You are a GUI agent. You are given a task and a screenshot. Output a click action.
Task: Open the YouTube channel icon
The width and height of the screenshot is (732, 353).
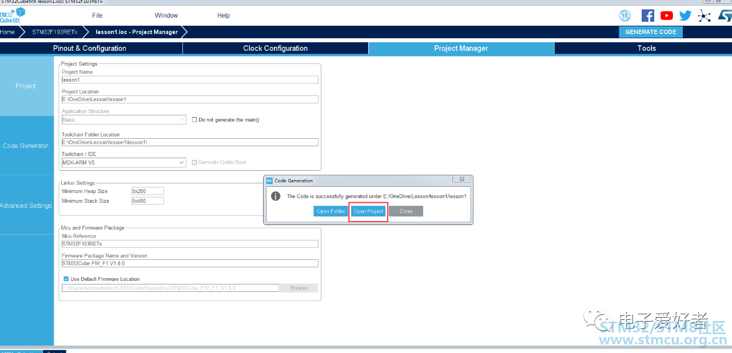point(666,15)
